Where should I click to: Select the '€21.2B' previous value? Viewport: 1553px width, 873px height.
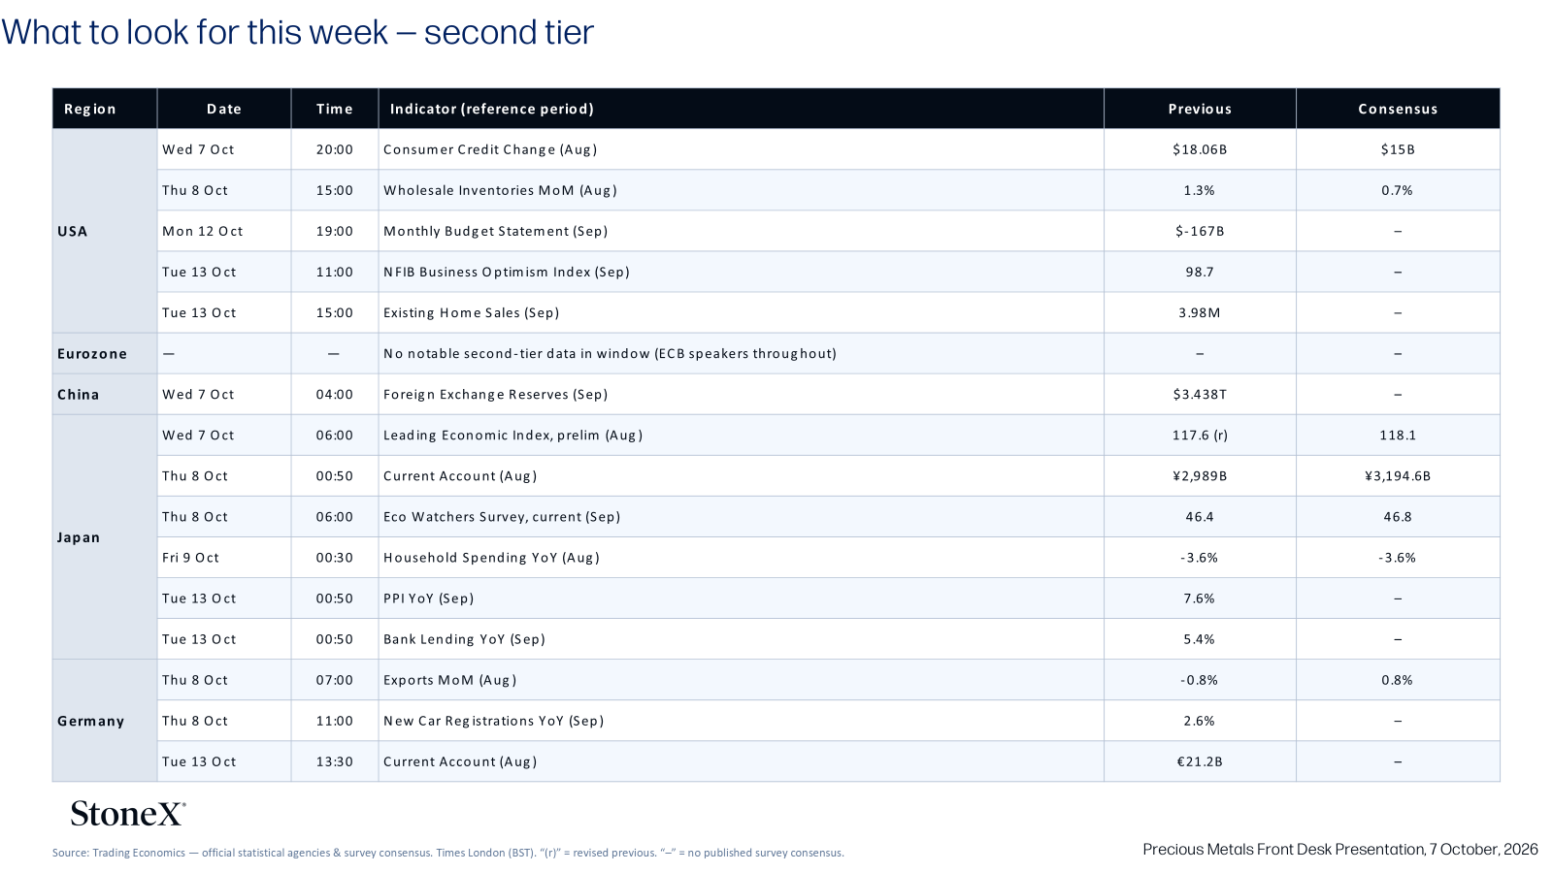pyautogui.click(x=1200, y=760)
